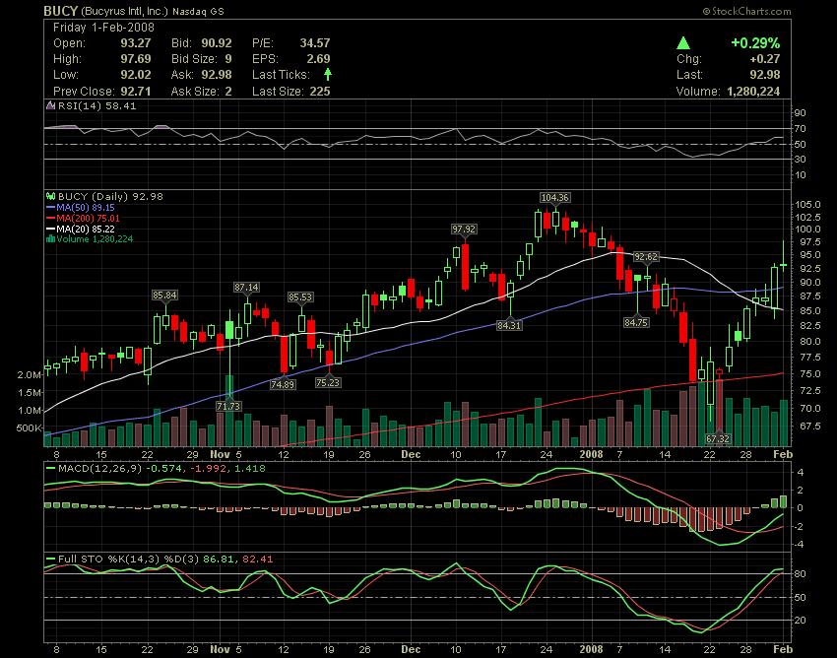Click the BUCY (Daily) candlestick legend icon
Screen dimensions: 837x658
tap(50, 197)
